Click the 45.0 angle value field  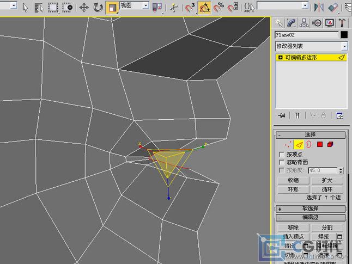coord(323,171)
